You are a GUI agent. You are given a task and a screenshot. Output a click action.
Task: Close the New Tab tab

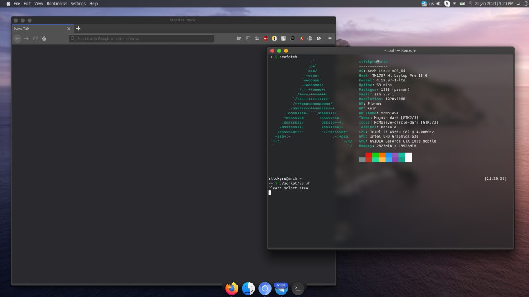point(69,29)
